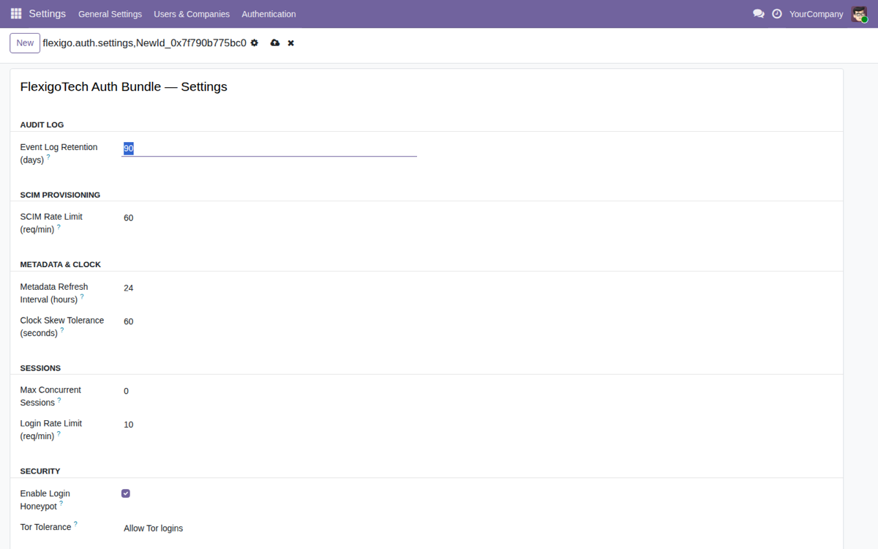The height and width of the screenshot is (549, 878).
Task: Show help tooltip for Clock Skew Tolerance
Action: pos(62,331)
